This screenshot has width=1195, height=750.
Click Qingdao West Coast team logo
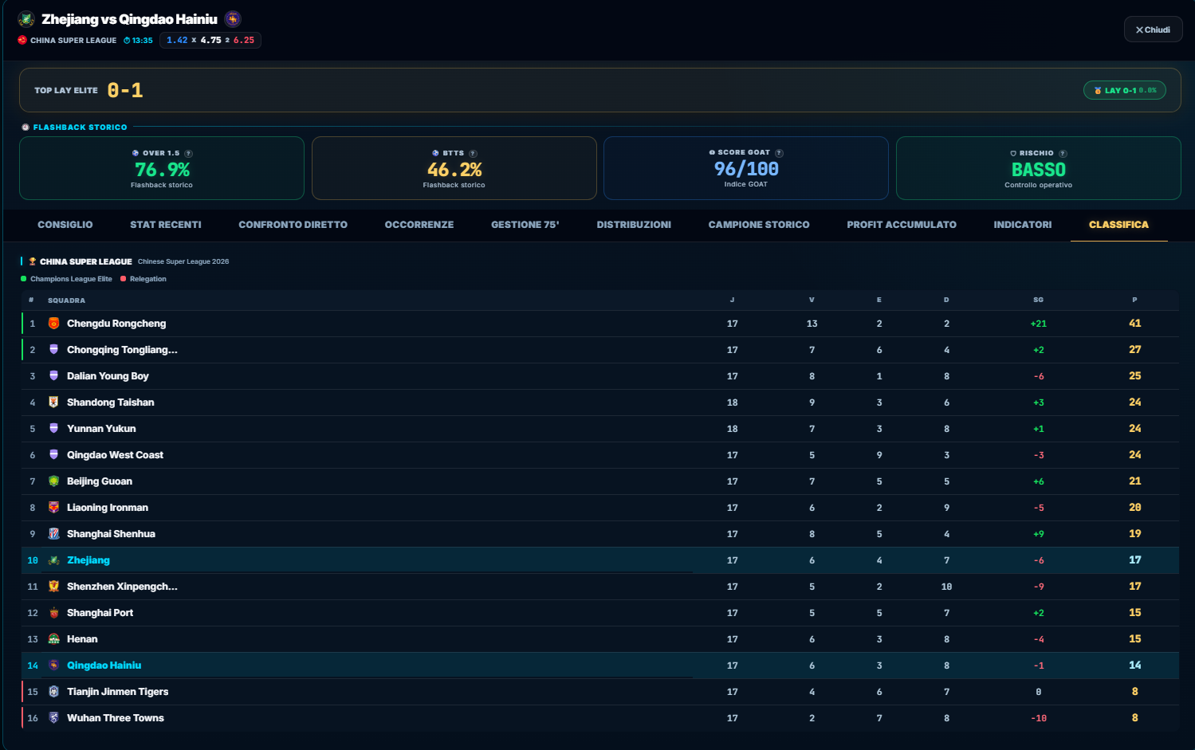(53, 455)
